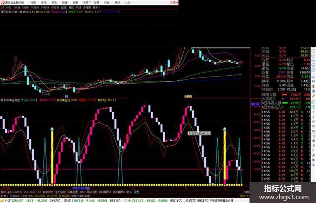Select the pencil drawing tool icon
This screenshot has width=316, height=203.
pos(313,96)
